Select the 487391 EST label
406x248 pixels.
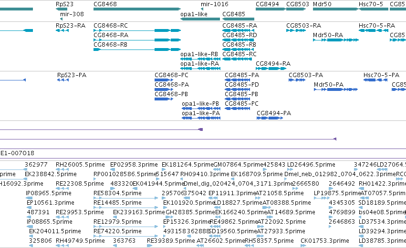(38, 213)
